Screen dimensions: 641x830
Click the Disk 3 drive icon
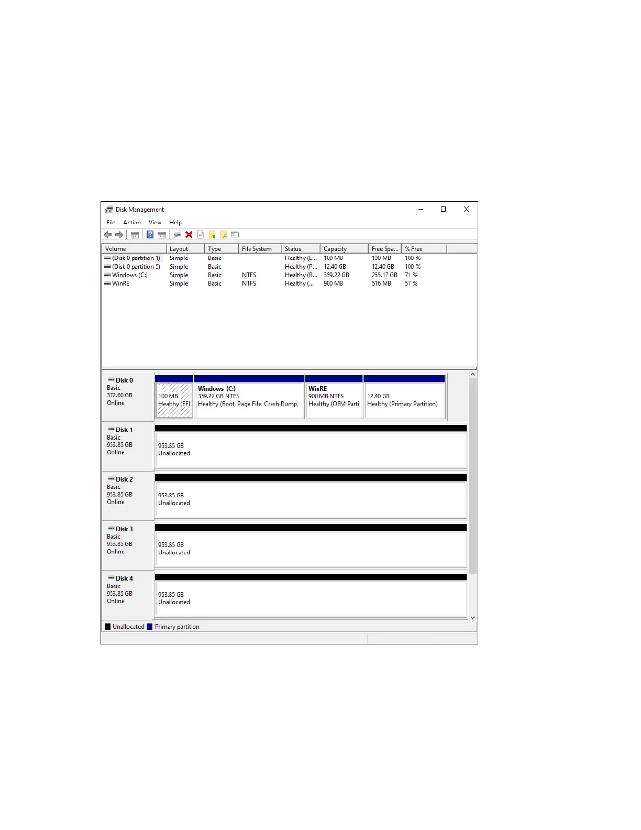[x=111, y=529]
